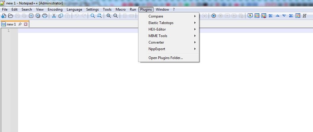Open the Language menu
The height and width of the screenshot is (132, 313).
coord(74,9)
